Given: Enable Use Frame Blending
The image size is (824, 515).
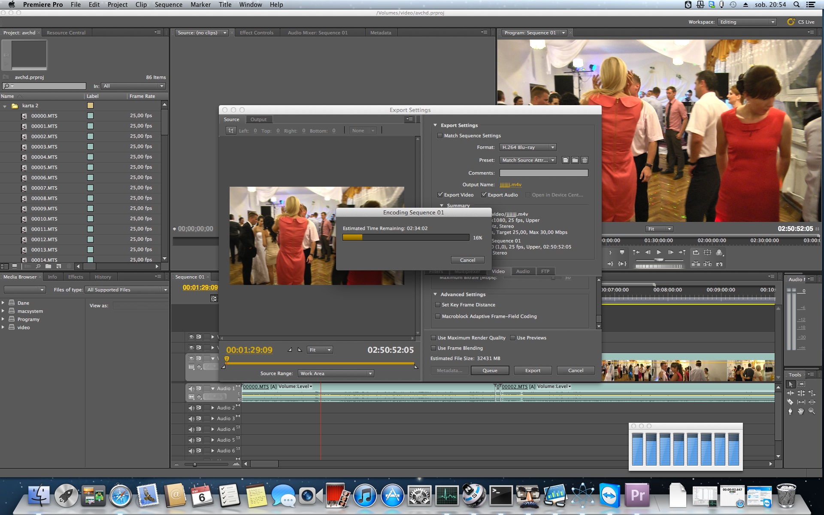Looking at the screenshot, I should (433, 348).
